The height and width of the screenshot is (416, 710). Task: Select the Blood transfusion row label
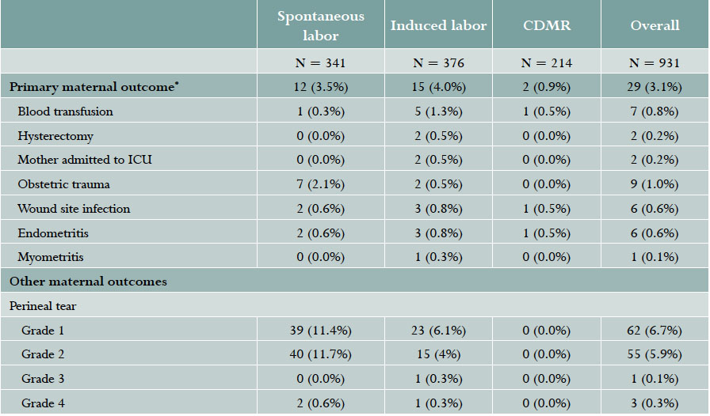point(65,112)
